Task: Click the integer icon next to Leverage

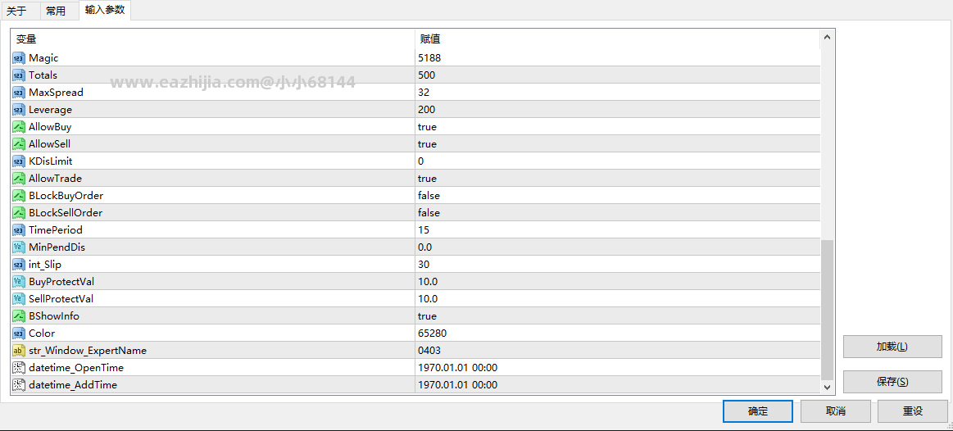Action: click(19, 110)
